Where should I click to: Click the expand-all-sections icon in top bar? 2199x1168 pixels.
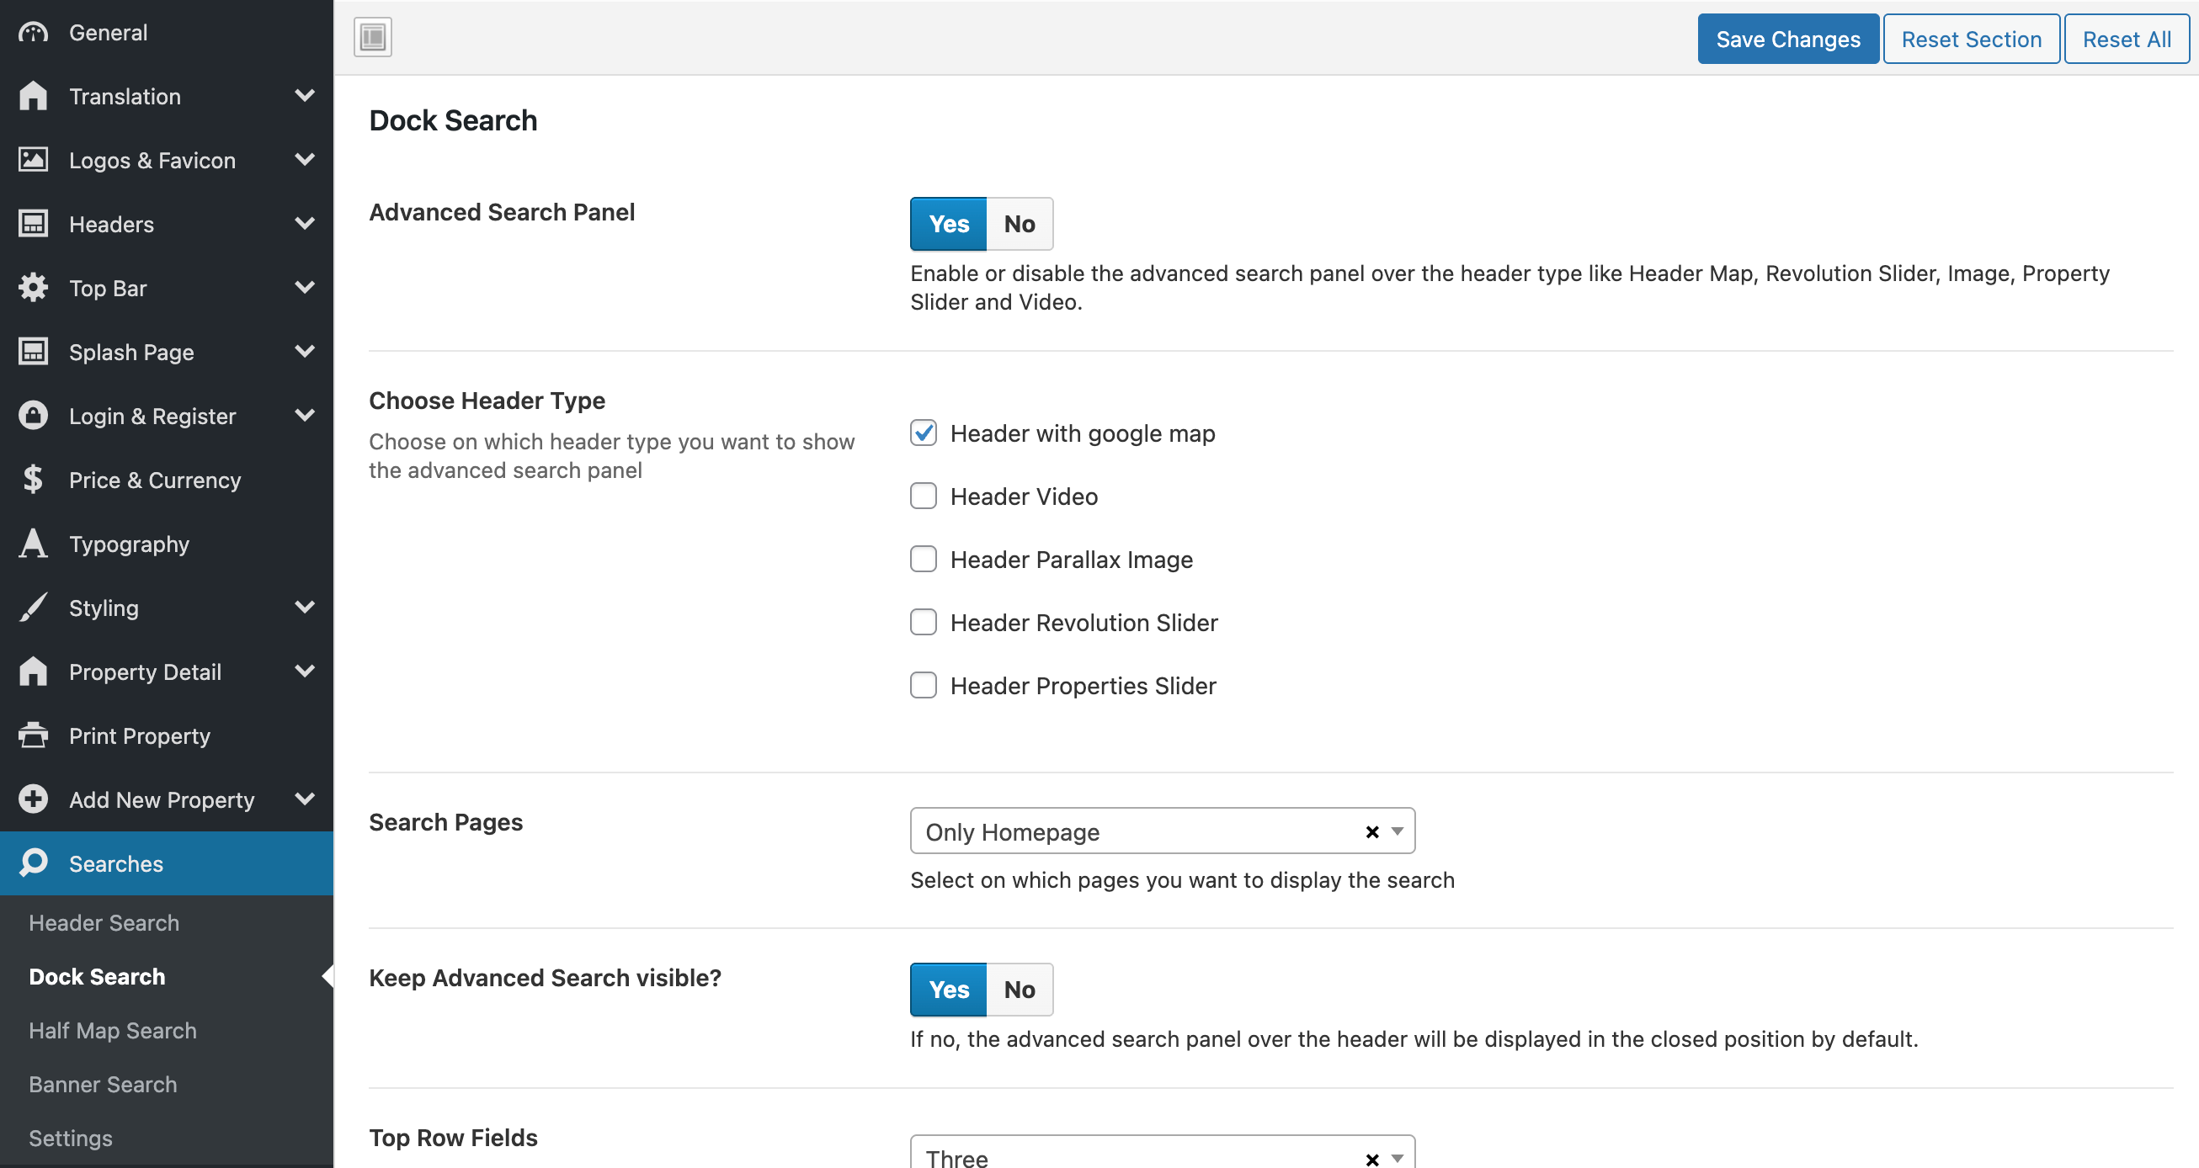372,38
